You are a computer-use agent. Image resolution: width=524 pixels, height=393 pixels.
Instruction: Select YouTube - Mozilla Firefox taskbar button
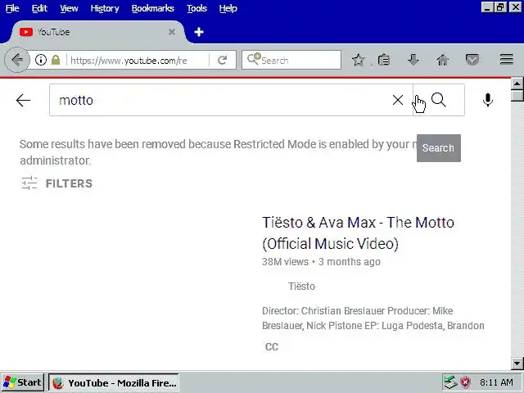tap(114, 382)
